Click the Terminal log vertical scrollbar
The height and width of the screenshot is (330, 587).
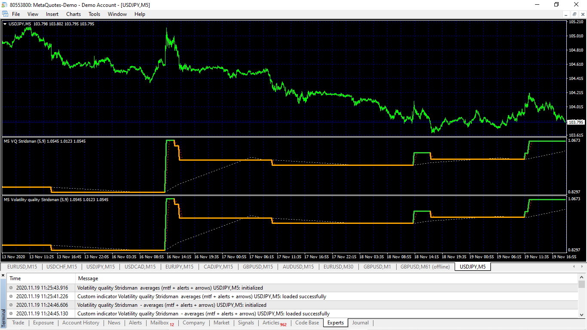click(582, 296)
